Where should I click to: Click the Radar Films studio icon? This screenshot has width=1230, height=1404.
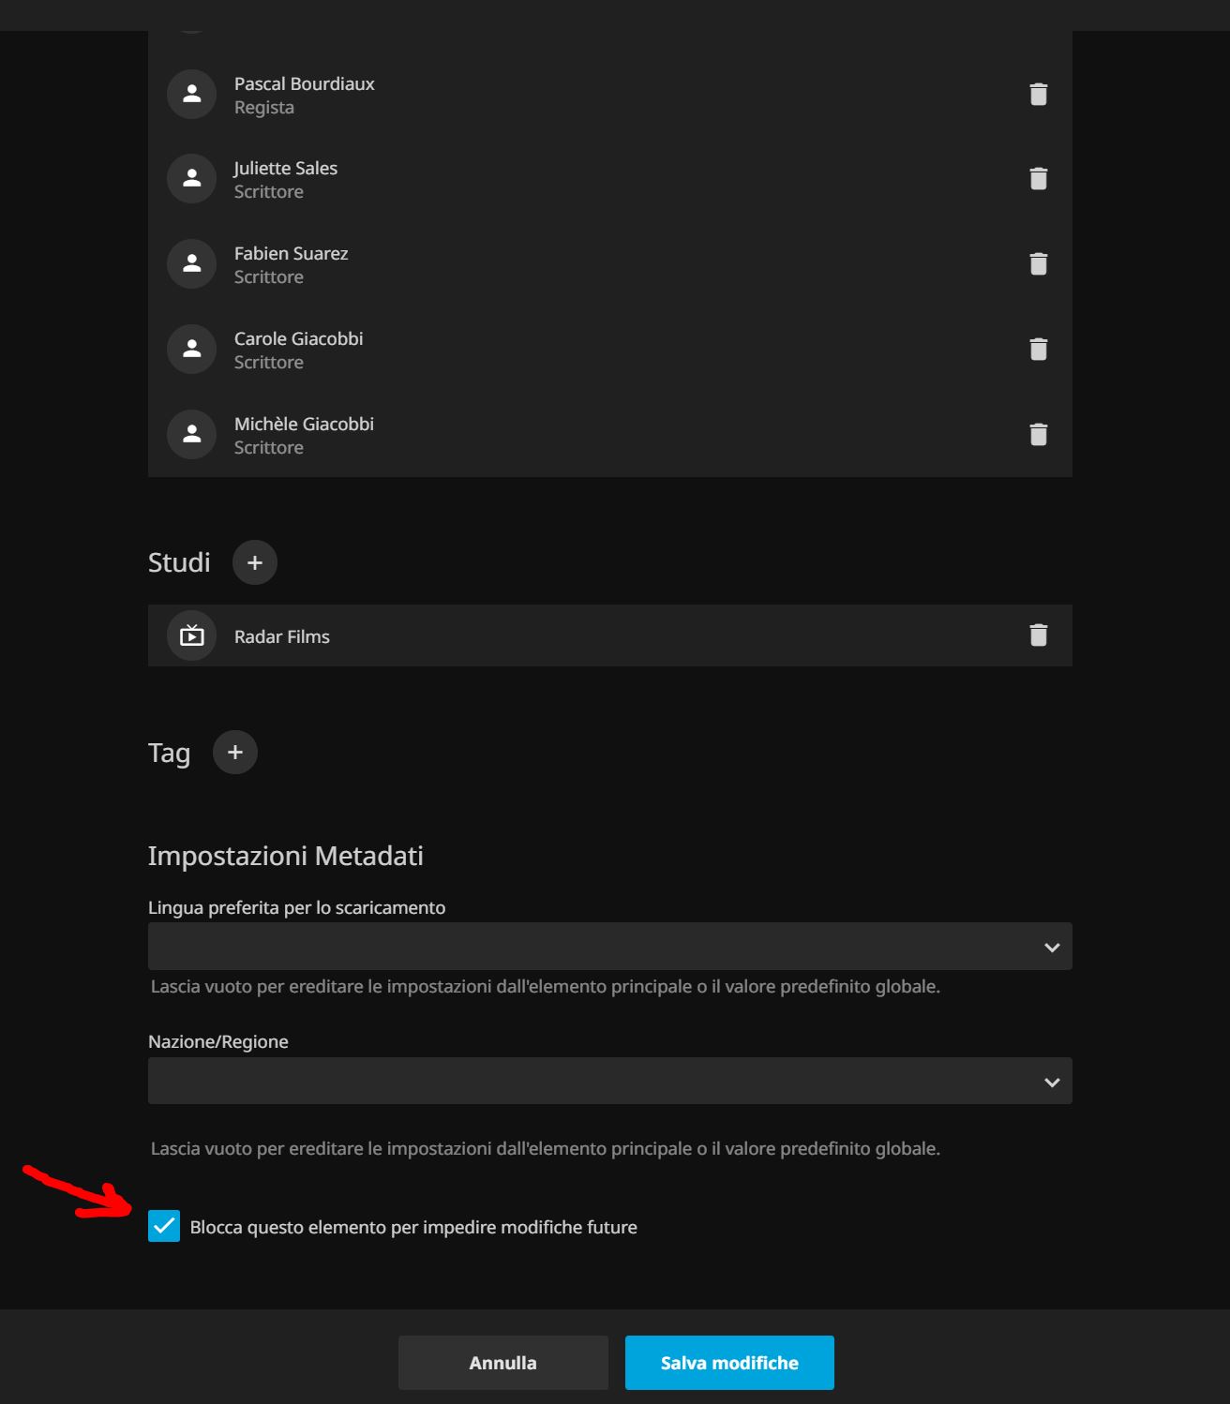[192, 635]
